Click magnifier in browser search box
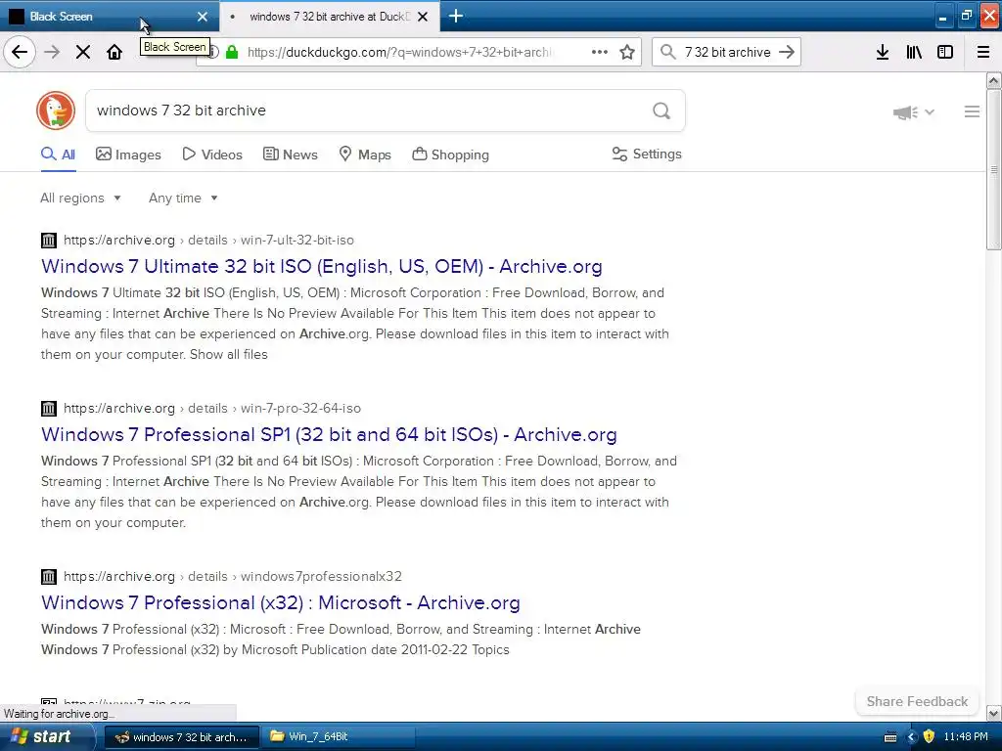The height and width of the screenshot is (751, 1002). (667, 52)
